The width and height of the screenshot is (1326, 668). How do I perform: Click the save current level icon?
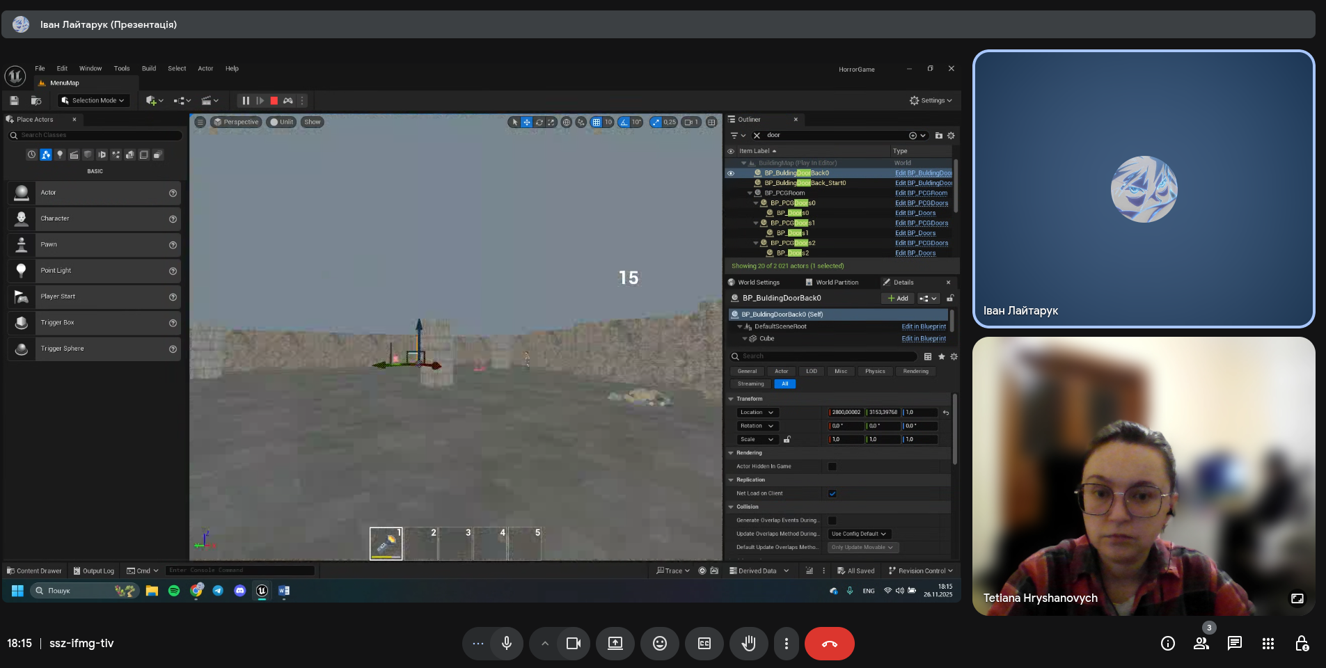[14, 101]
